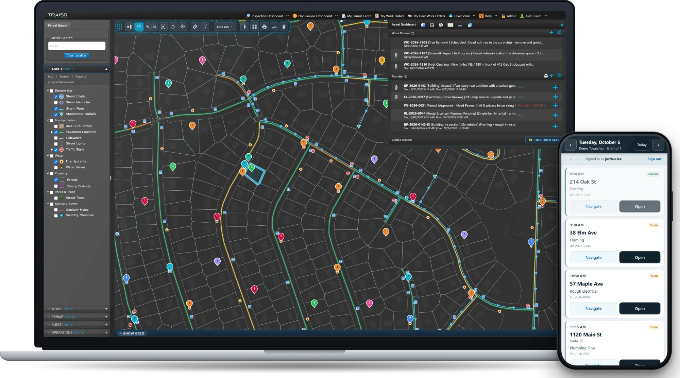Select the zoom to full extent tool

[163, 27]
